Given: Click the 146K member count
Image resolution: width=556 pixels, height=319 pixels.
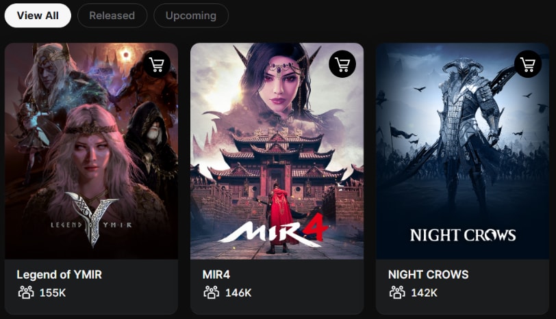Looking at the screenshot, I should (x=238, y=293).
